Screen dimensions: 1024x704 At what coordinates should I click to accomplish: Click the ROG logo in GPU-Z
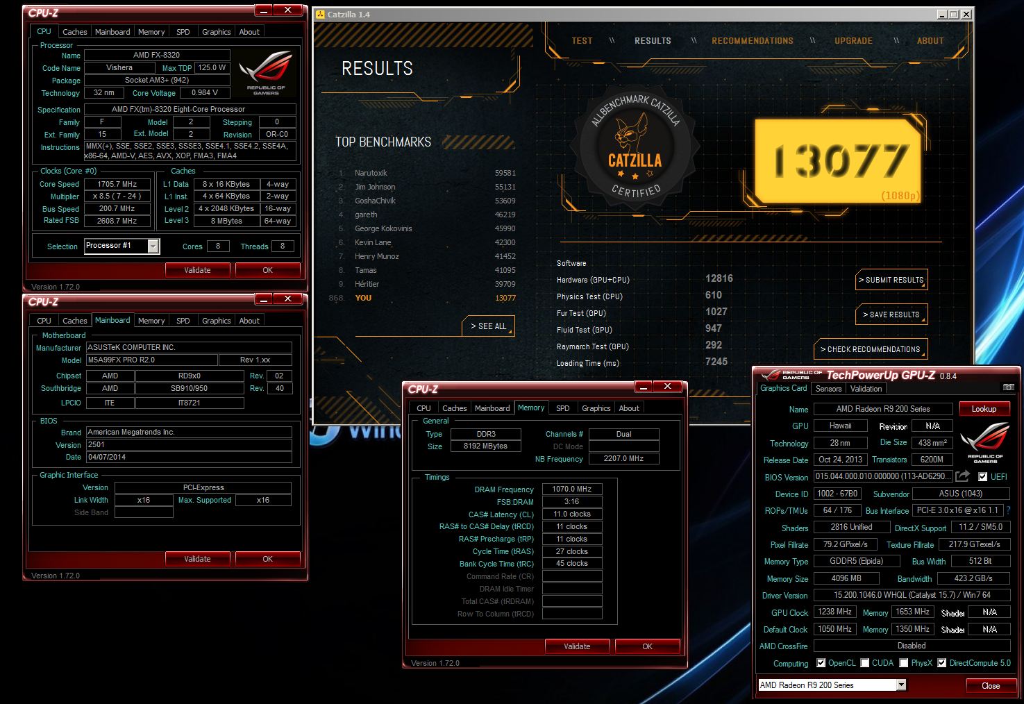pos(985,442)
